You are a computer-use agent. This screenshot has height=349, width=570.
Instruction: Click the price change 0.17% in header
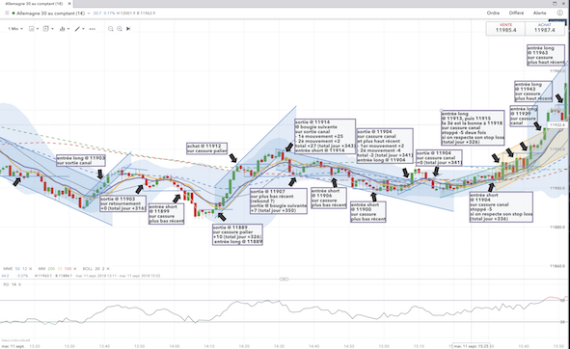pyautogui.click(x=109, y=13)
